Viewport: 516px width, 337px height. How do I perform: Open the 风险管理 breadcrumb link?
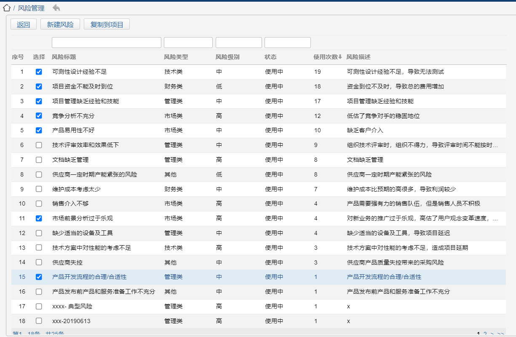tap(31, 8)
